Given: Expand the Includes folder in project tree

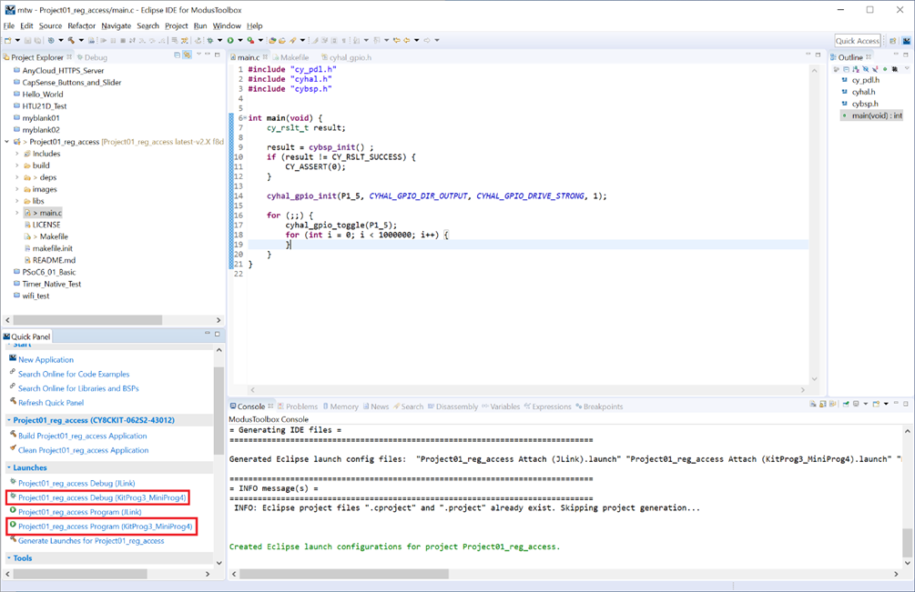Looking at the screenshot, I should coord(17,154).
